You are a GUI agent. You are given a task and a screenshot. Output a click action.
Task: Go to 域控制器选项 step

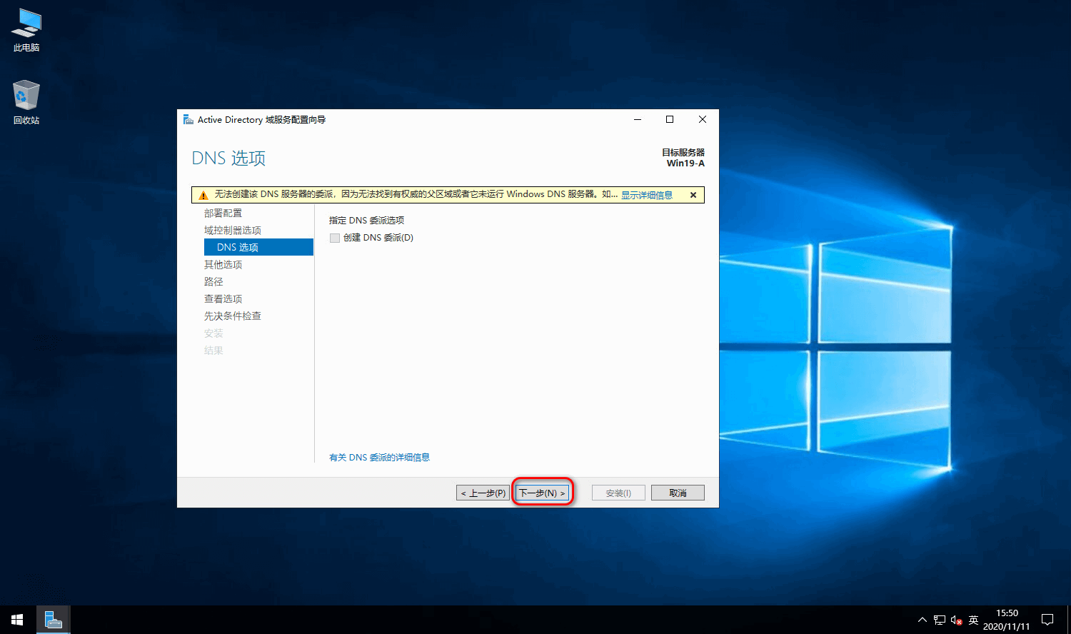tap(233, 230)
